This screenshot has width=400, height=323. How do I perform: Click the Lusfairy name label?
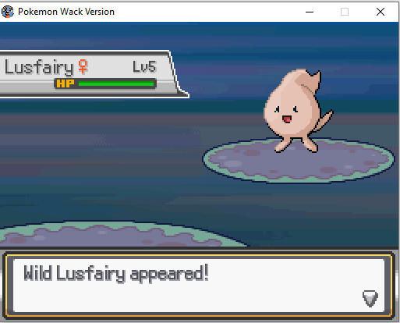coord(39,67)
